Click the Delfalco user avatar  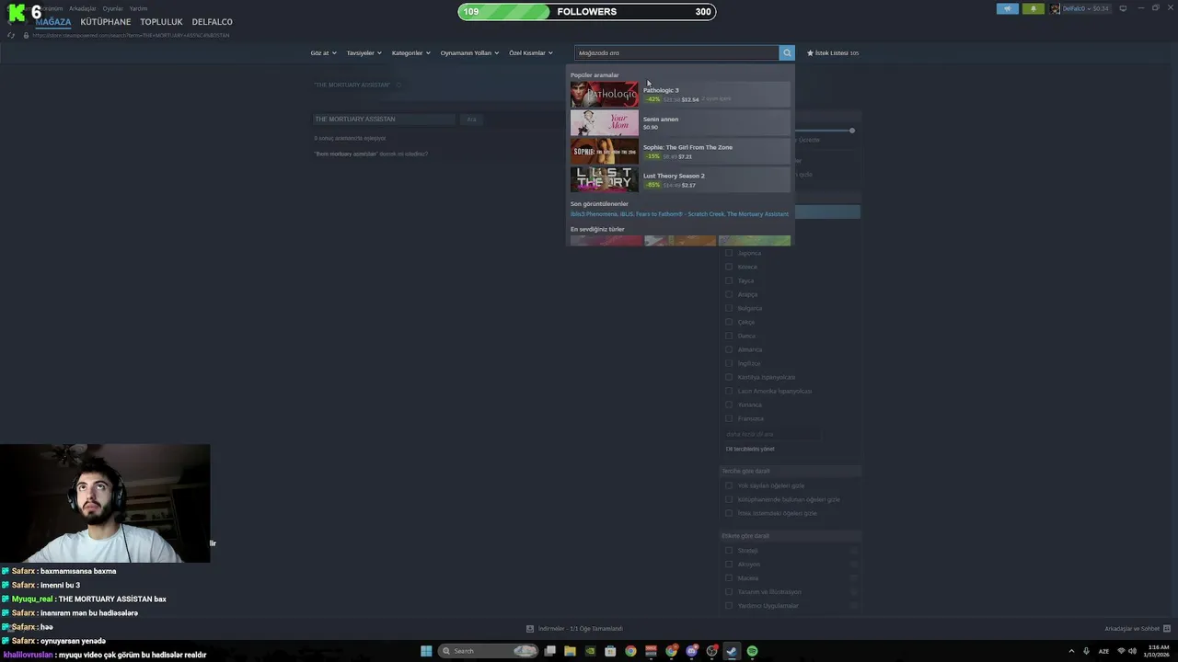click(x=1056, y=8)
